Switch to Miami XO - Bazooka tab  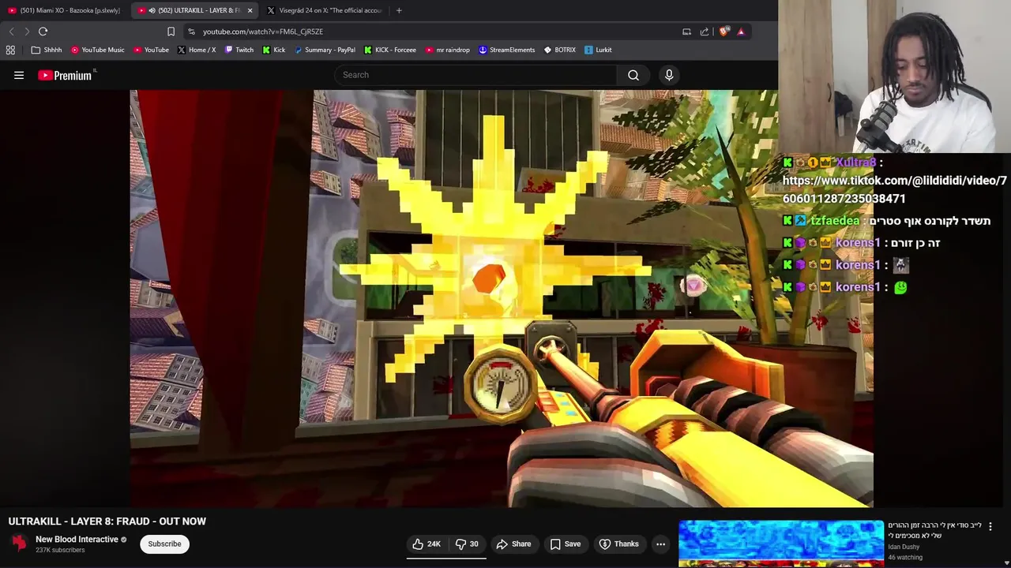[x=64, y=10]
